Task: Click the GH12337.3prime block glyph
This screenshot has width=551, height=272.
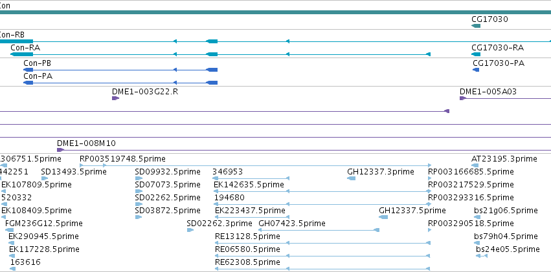Action: coord(352,178)
